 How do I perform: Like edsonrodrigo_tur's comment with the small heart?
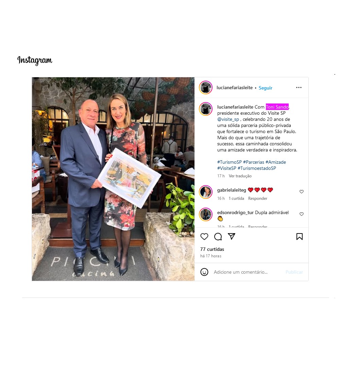pos(302,214)
